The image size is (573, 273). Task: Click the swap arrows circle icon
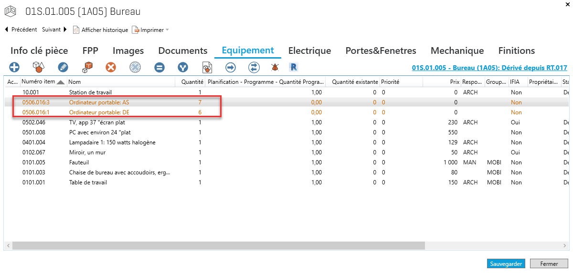pyautogui.click(x=254, y=68)
